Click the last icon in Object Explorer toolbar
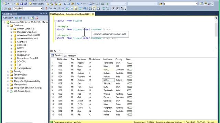The height and width of the screenshot is (123, 220). [x=36, y=18]
